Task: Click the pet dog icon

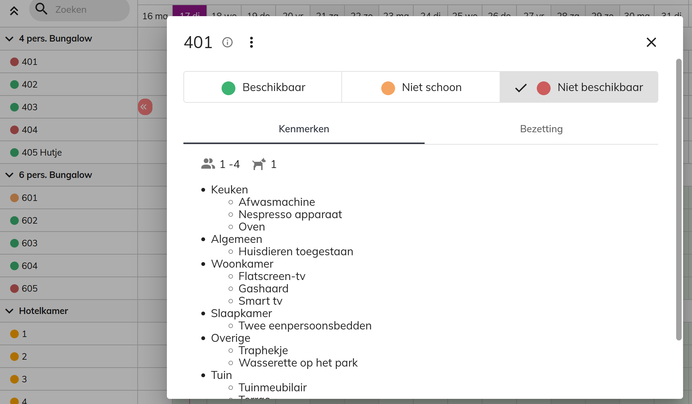Action: tap(259, 164)
